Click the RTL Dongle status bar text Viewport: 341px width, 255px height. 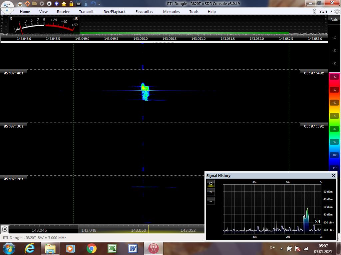click(34, 238)
